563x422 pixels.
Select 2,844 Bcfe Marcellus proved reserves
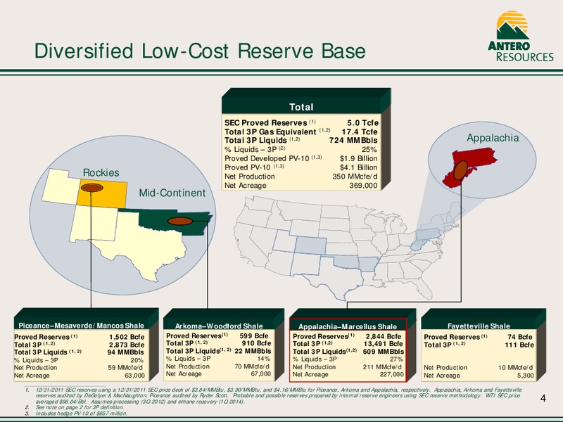click(x=383, y=336)
